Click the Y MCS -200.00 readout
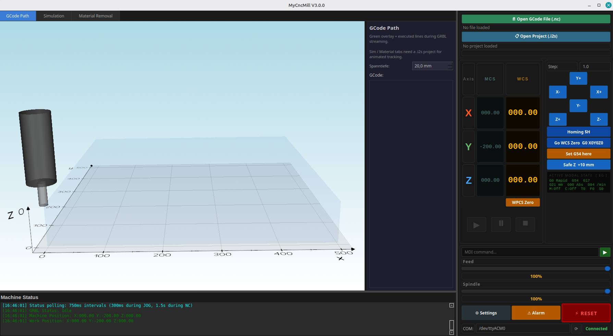The height and width of the screenshot is (336, 613). coord(490,146)
